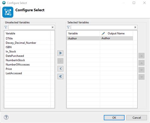
Task: Click the Configure Select header icon
Action: pyautogui.click(x=8, y=12)
